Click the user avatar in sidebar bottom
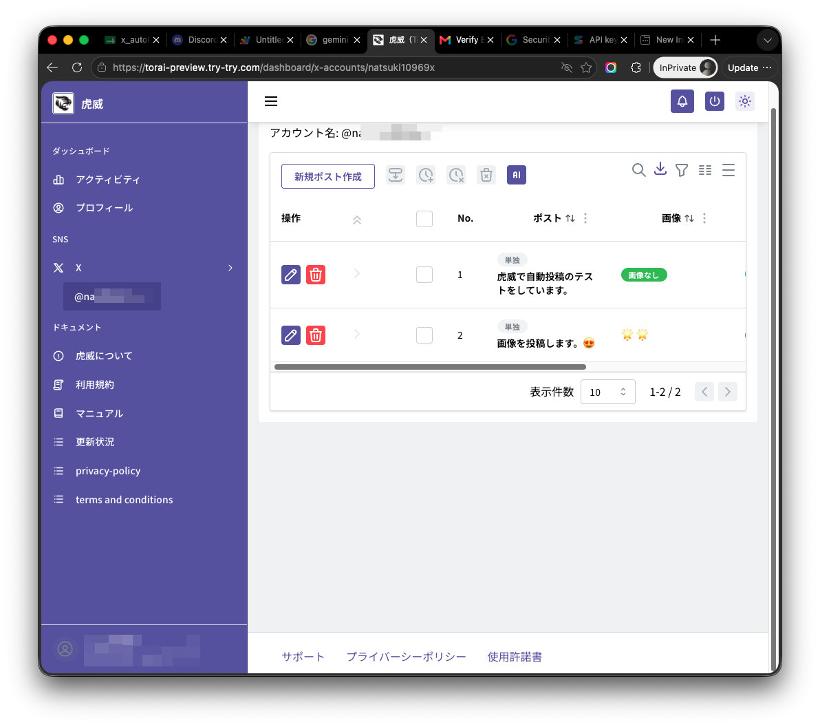820x727 pixels. click(65, 649)
